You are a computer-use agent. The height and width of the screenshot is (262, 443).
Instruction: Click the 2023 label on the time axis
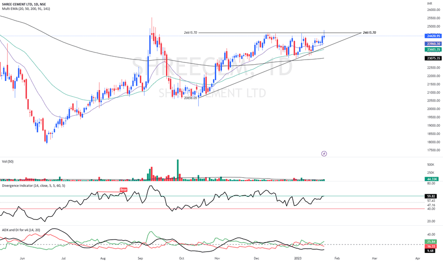click(298, 258)
